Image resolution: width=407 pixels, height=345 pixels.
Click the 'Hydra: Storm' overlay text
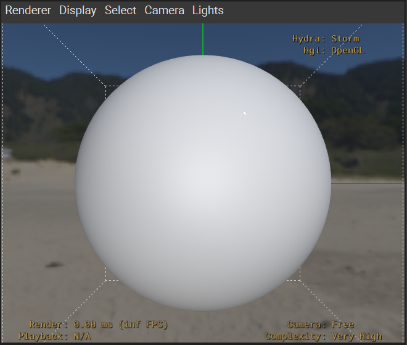[x=326, y=39]
